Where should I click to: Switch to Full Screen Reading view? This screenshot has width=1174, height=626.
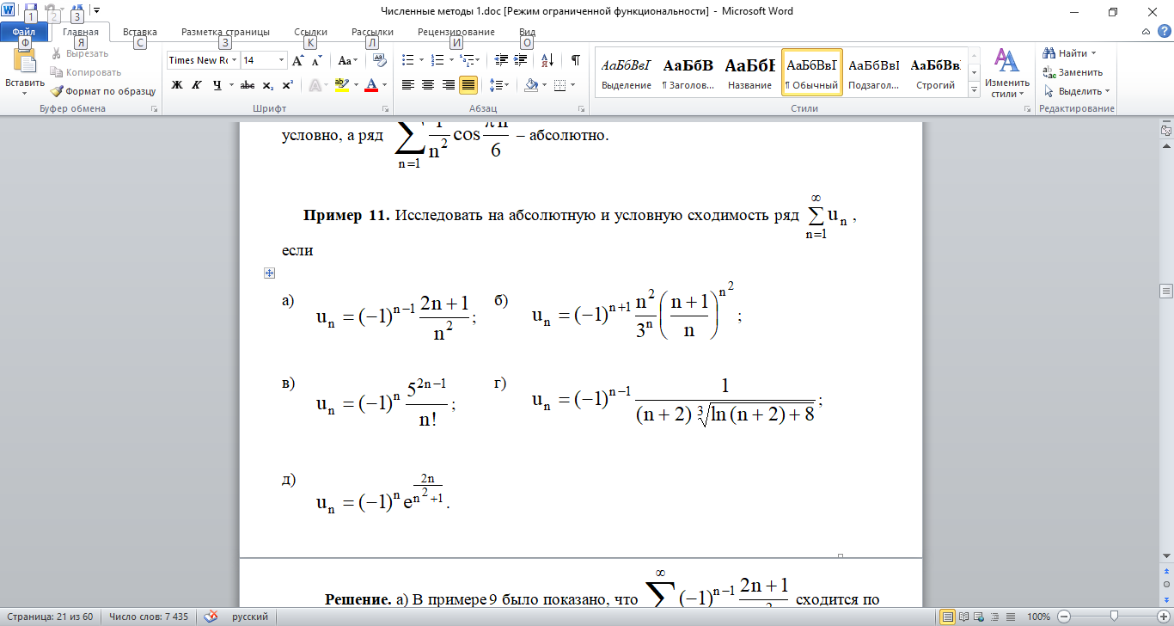[x=963, y=617]
